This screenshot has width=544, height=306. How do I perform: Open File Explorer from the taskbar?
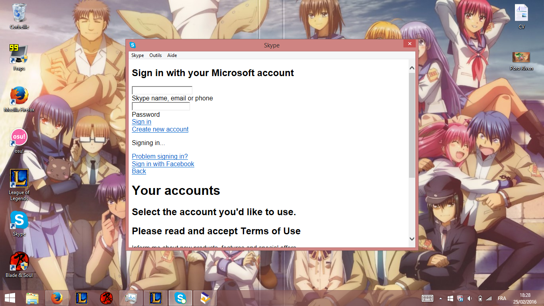33,298
